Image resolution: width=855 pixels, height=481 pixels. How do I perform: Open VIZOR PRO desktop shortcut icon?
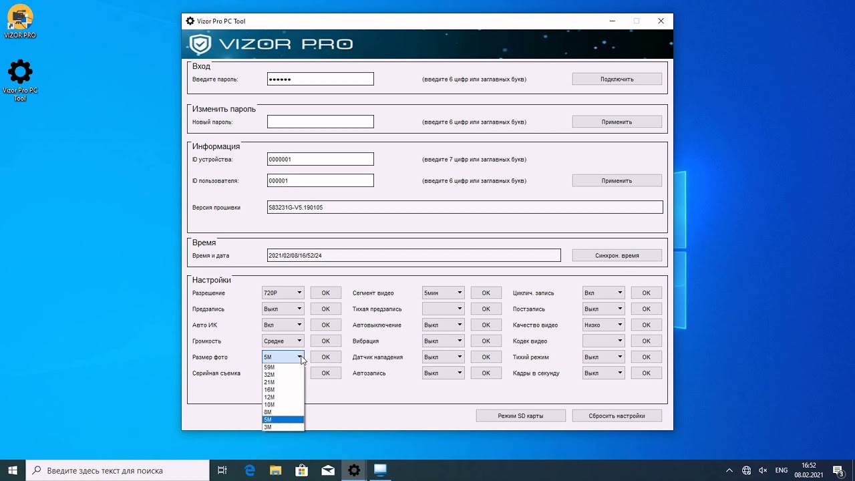[20, 21]
